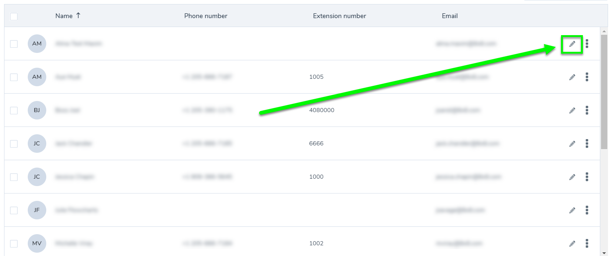Edit the JF contact using the pencil icon
The width and height of the screenshot is (611, 256).
tap(572, 210)
